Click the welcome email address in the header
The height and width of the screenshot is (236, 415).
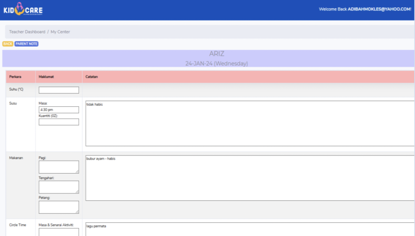point(379,9)
